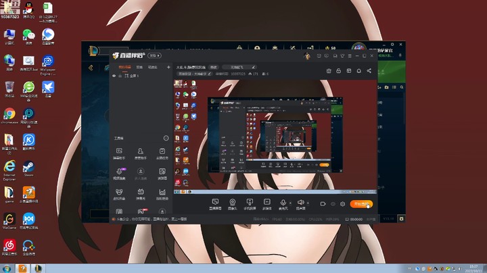487x273 pixels.
Task: Open the video link-mic tool
Action: click(x=119, y=174)
